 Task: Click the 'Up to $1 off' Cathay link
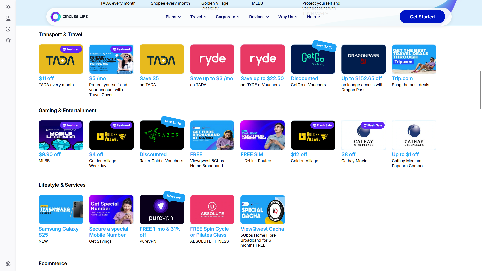[405, 154]
